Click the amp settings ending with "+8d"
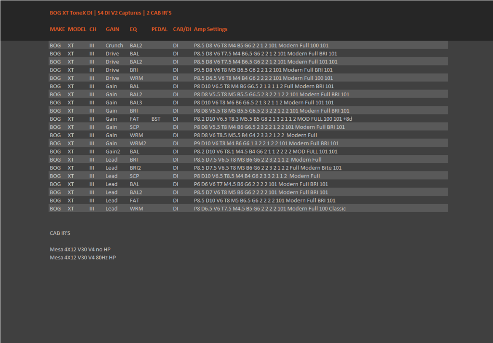This screenshot has height=343, width=493. tap(273, 119)
